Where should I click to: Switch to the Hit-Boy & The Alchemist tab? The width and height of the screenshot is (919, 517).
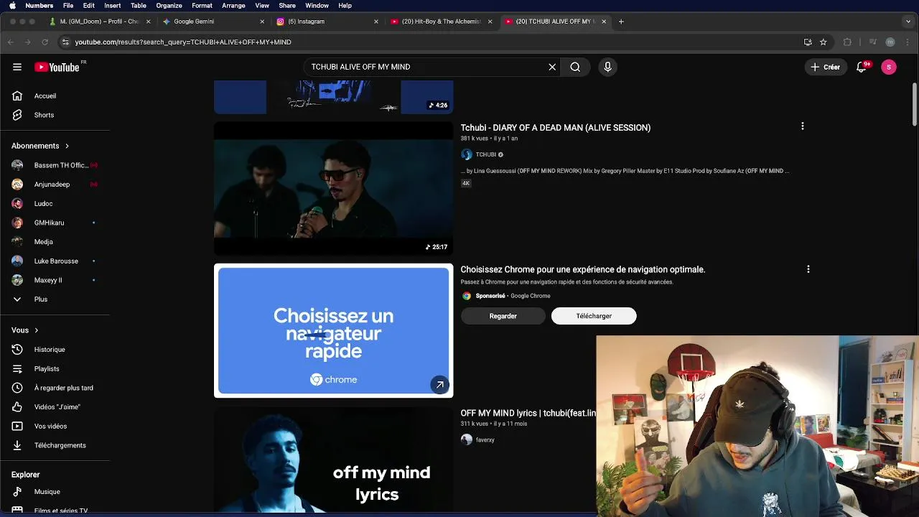[441, 22]
